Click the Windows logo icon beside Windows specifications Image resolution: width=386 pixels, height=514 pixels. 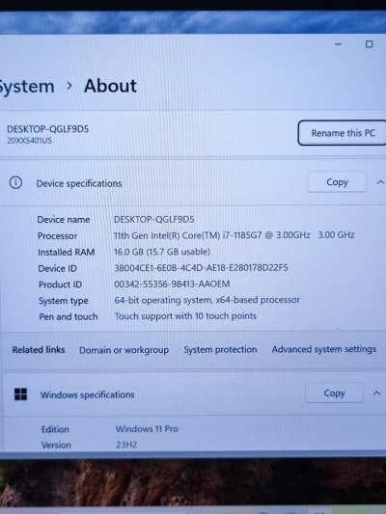pyautogui.click(x=20, y=394)
